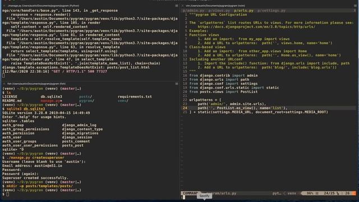Click the posts_post table name
Image resolution: width=359 pixels, height=202 pixels.
pos(72,145)
